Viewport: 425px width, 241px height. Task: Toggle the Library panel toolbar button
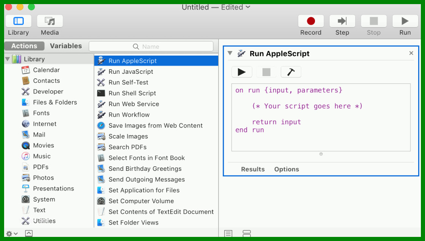(18, 21)
